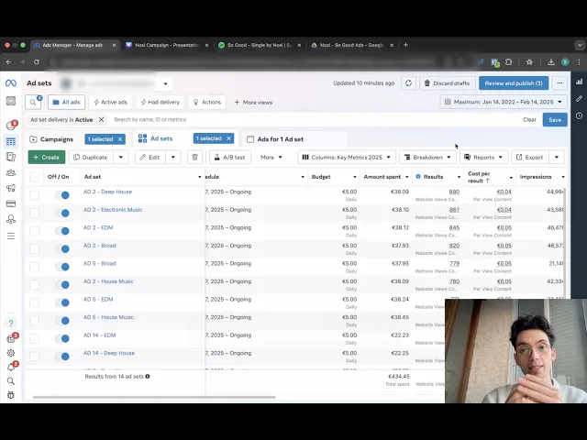Click the refresh data icon beside Updated
This screenshot has height=440, width=587.
pos(408,83)
